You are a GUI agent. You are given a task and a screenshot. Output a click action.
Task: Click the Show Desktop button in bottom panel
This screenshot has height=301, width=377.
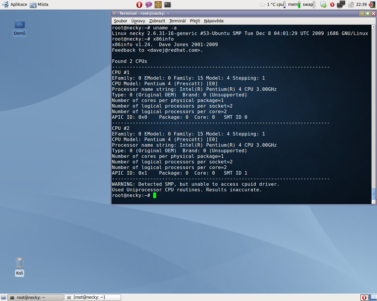[x=4, y=297]
